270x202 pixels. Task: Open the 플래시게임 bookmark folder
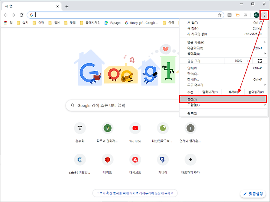(90, 23)
